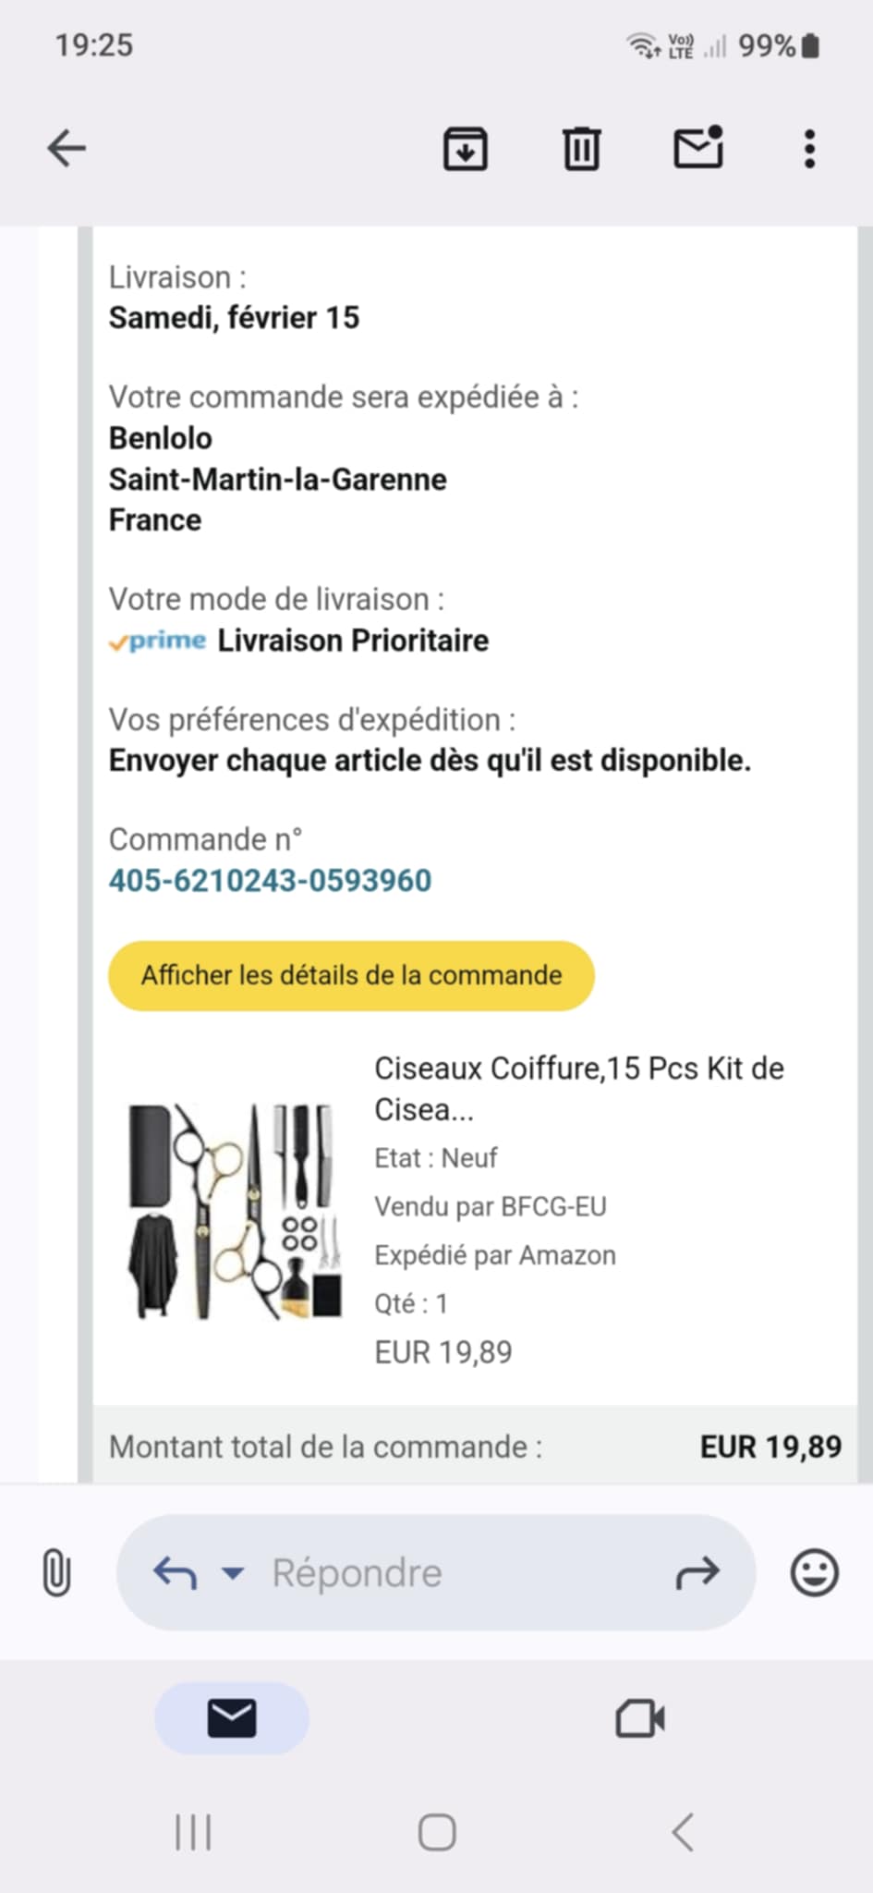Archive this email
The height and width of the screenshot is (1893, 873).
tap(466, 149)
